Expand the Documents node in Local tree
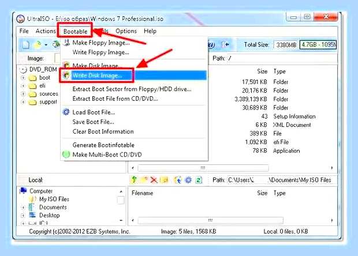 [x=23, y=207]
